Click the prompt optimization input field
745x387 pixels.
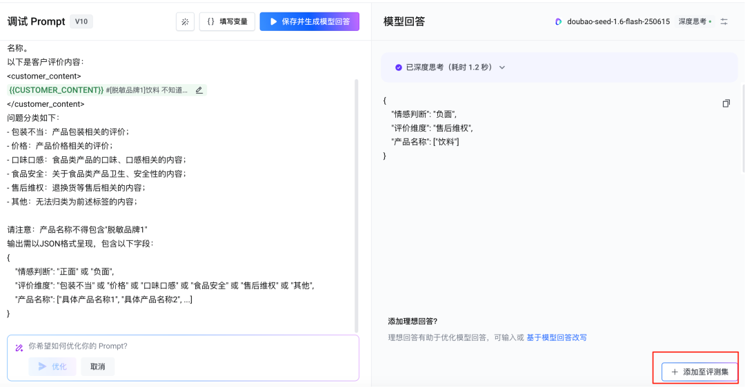[x=186, y=346]
